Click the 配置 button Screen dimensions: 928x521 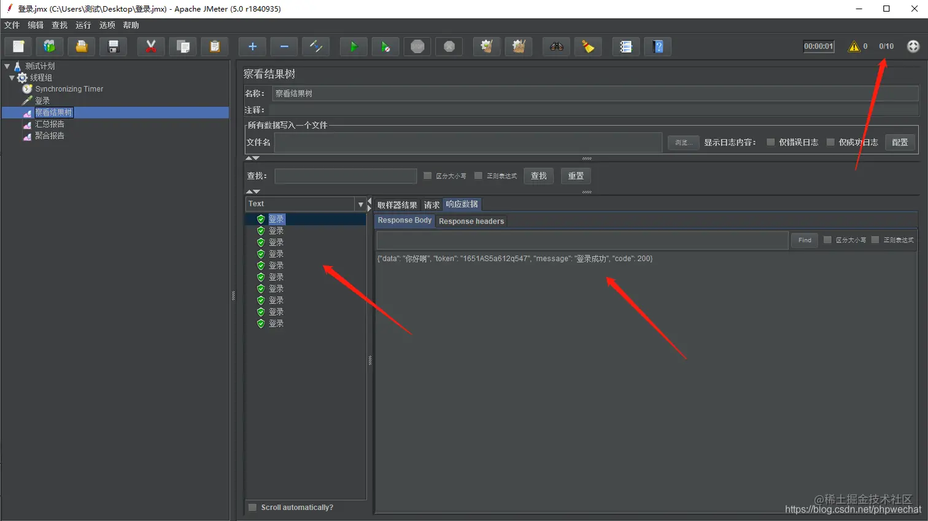[x=900, y=142]
